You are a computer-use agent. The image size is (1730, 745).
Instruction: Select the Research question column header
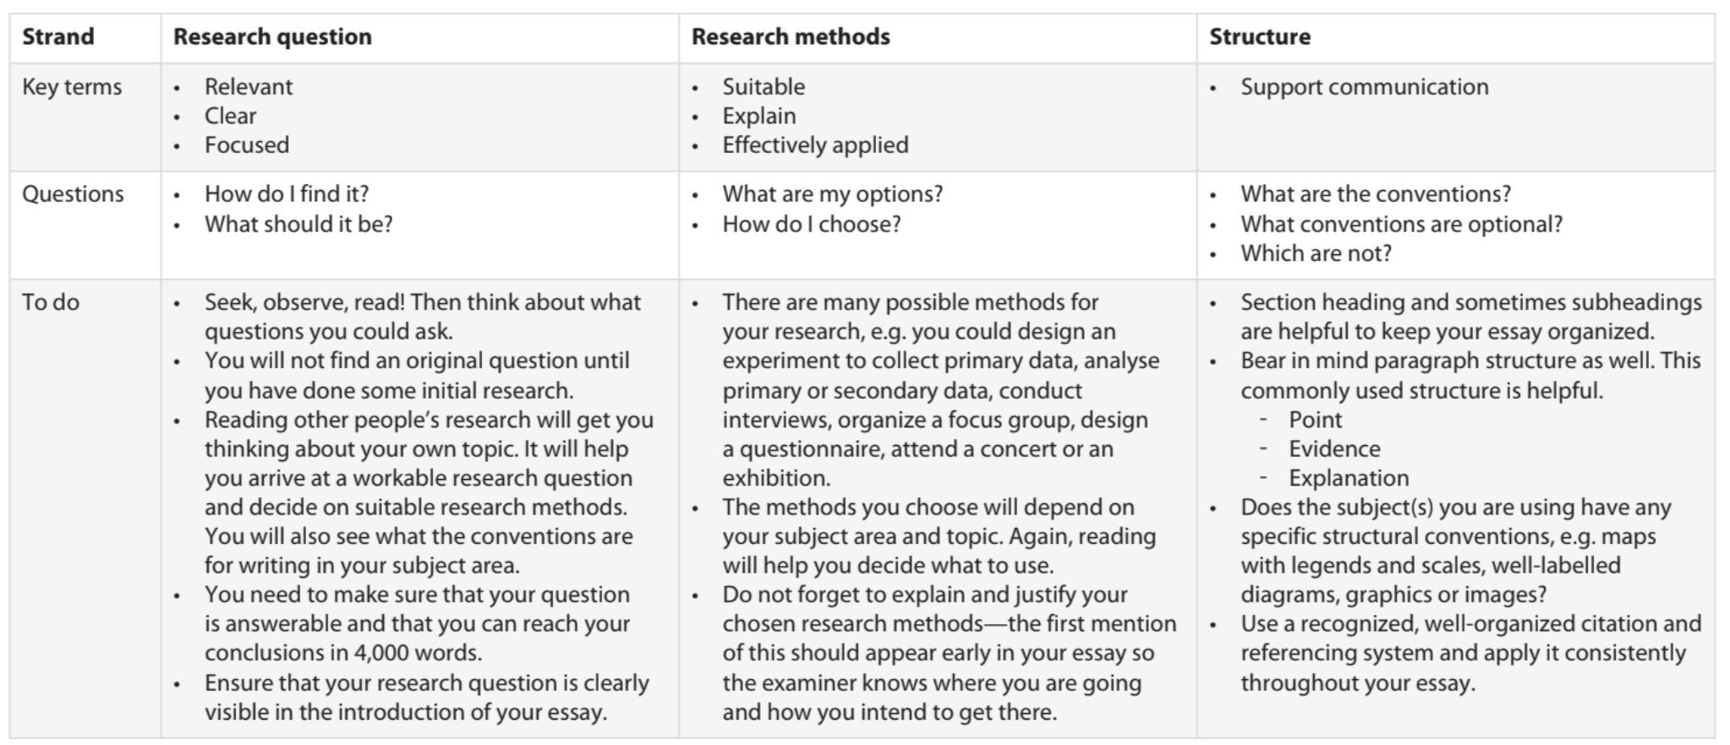click(272, 36)
